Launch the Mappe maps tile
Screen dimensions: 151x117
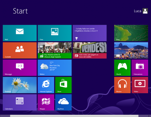pos(46,102)
